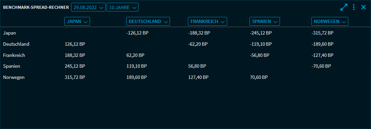Click the -70,60 BP spread cell

click(x=321, y=66)
